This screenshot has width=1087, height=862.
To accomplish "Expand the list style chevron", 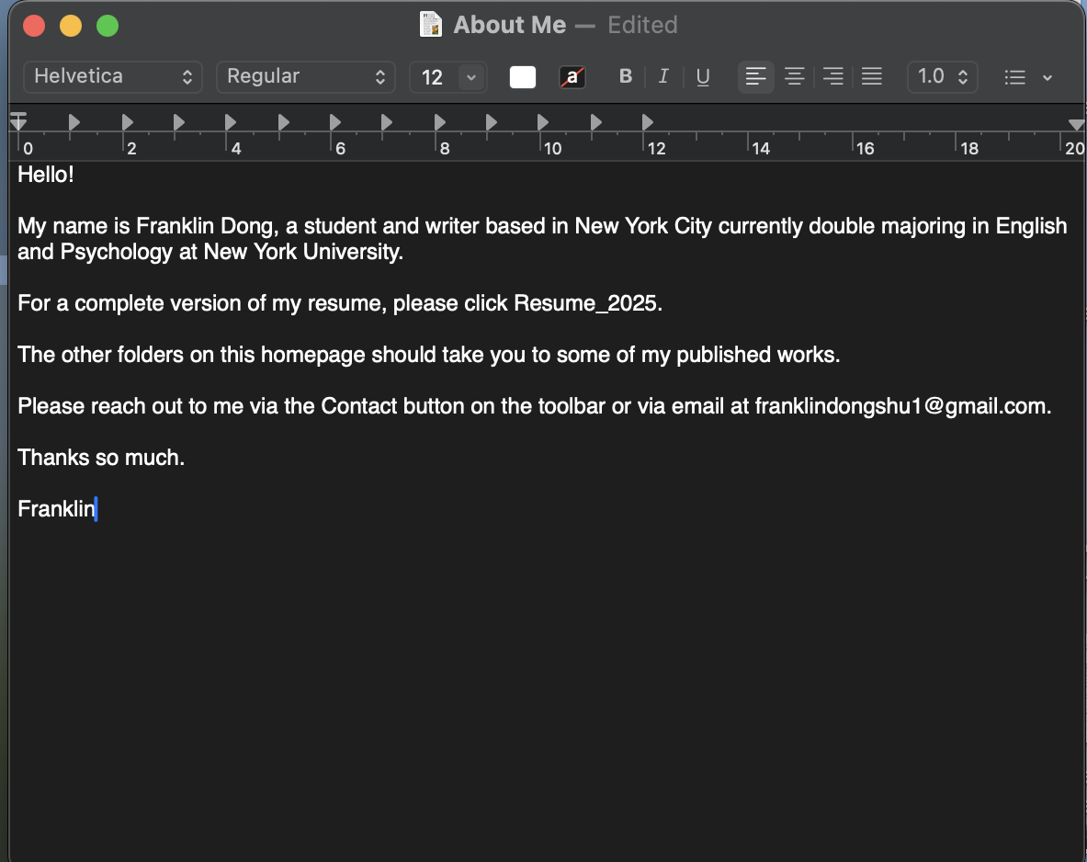I will pyautogui.click(x=1047, y=78).
